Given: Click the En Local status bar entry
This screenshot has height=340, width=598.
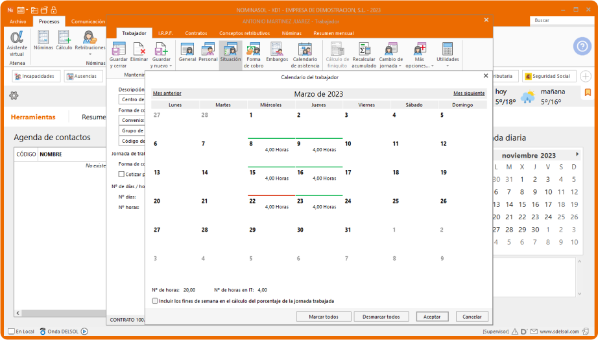Looking at the screenshot, I should (x=21, y=331).
